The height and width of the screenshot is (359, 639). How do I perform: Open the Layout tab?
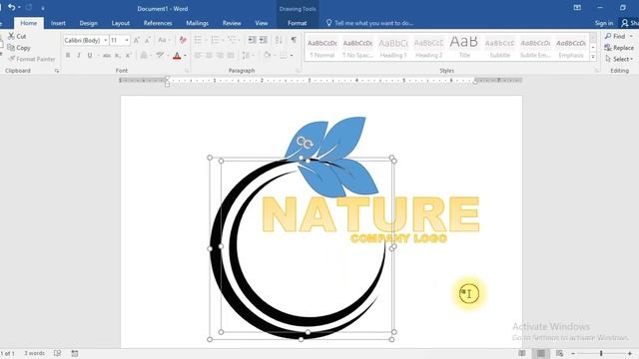click(x=121, y=23)
